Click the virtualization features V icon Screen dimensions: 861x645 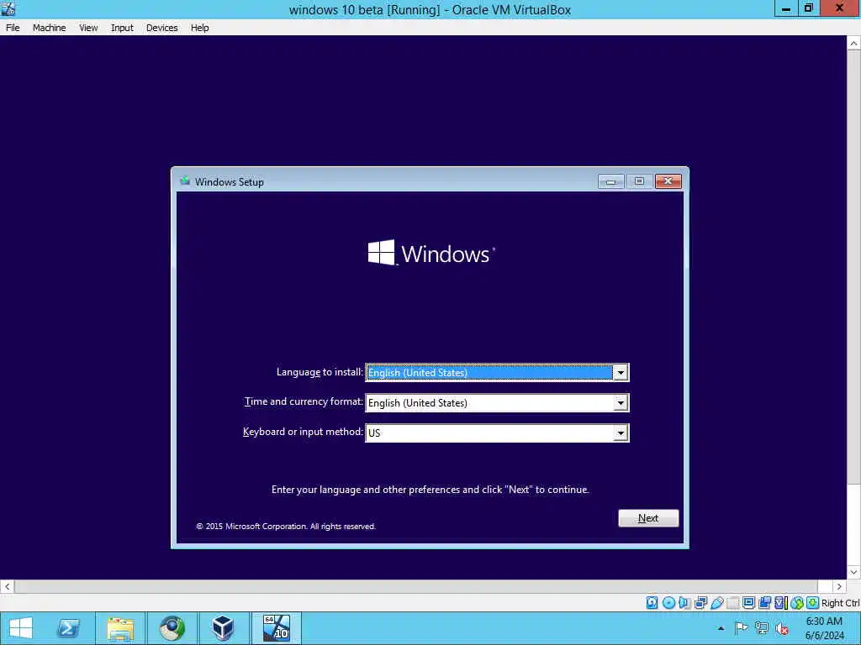pyautogui.click(x=781, y=603)
